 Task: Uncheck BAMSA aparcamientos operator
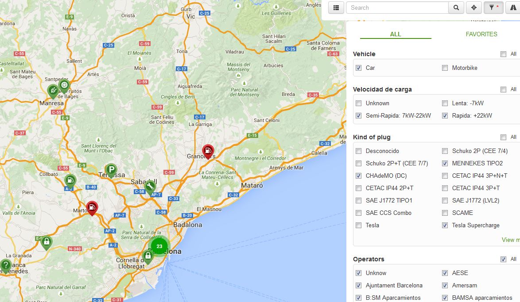click(x=445, y=298)
